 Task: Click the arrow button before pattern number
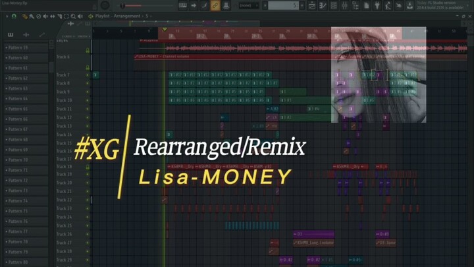click(265, 5)
